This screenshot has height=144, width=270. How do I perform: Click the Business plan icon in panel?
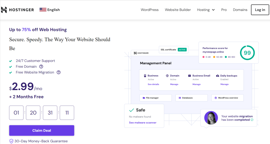click(145, 75)
